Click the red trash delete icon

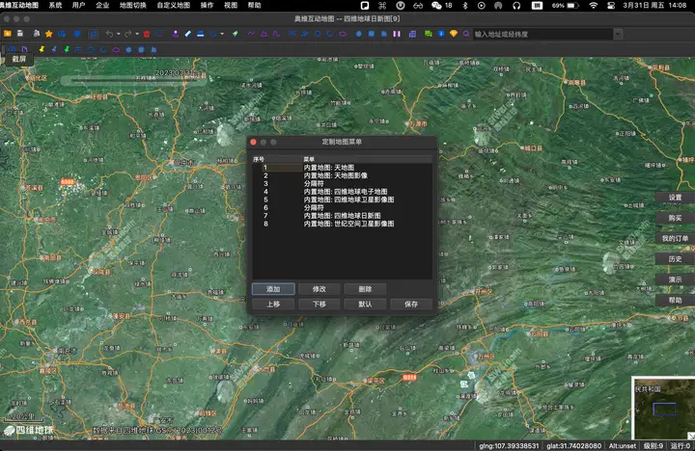(x=147, y=34)
